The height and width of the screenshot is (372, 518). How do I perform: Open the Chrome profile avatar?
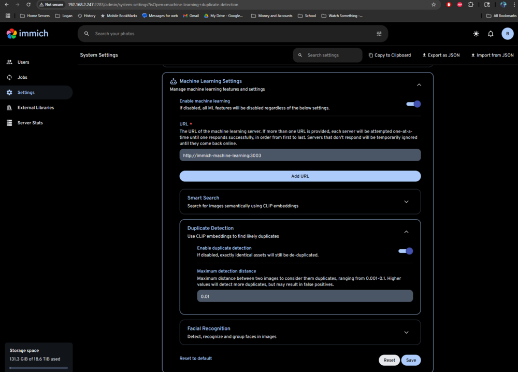(x=503, y=5)
